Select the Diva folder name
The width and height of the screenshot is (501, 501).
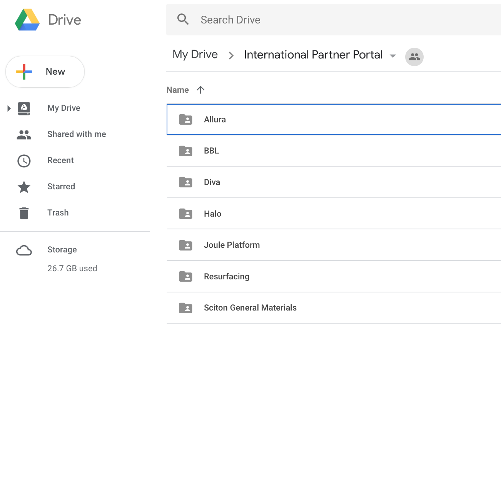(212, 182)
